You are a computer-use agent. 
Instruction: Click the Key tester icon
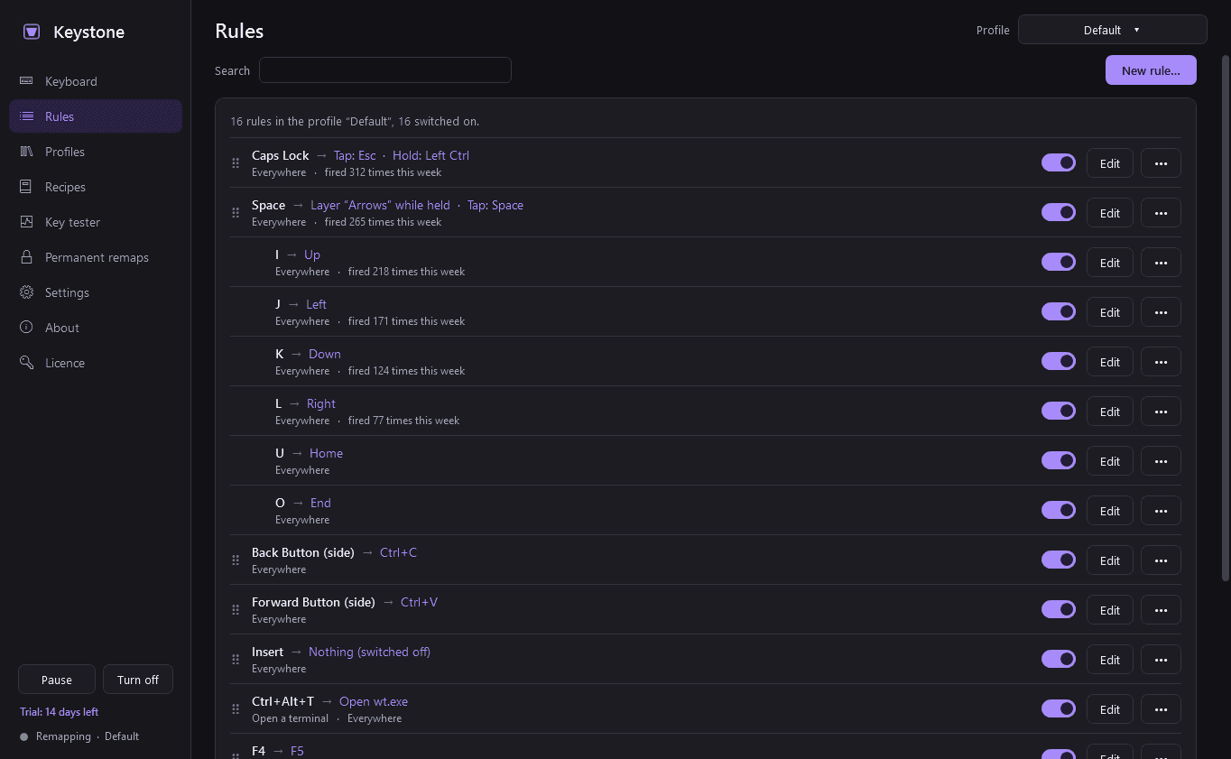(x=26, y=222)
